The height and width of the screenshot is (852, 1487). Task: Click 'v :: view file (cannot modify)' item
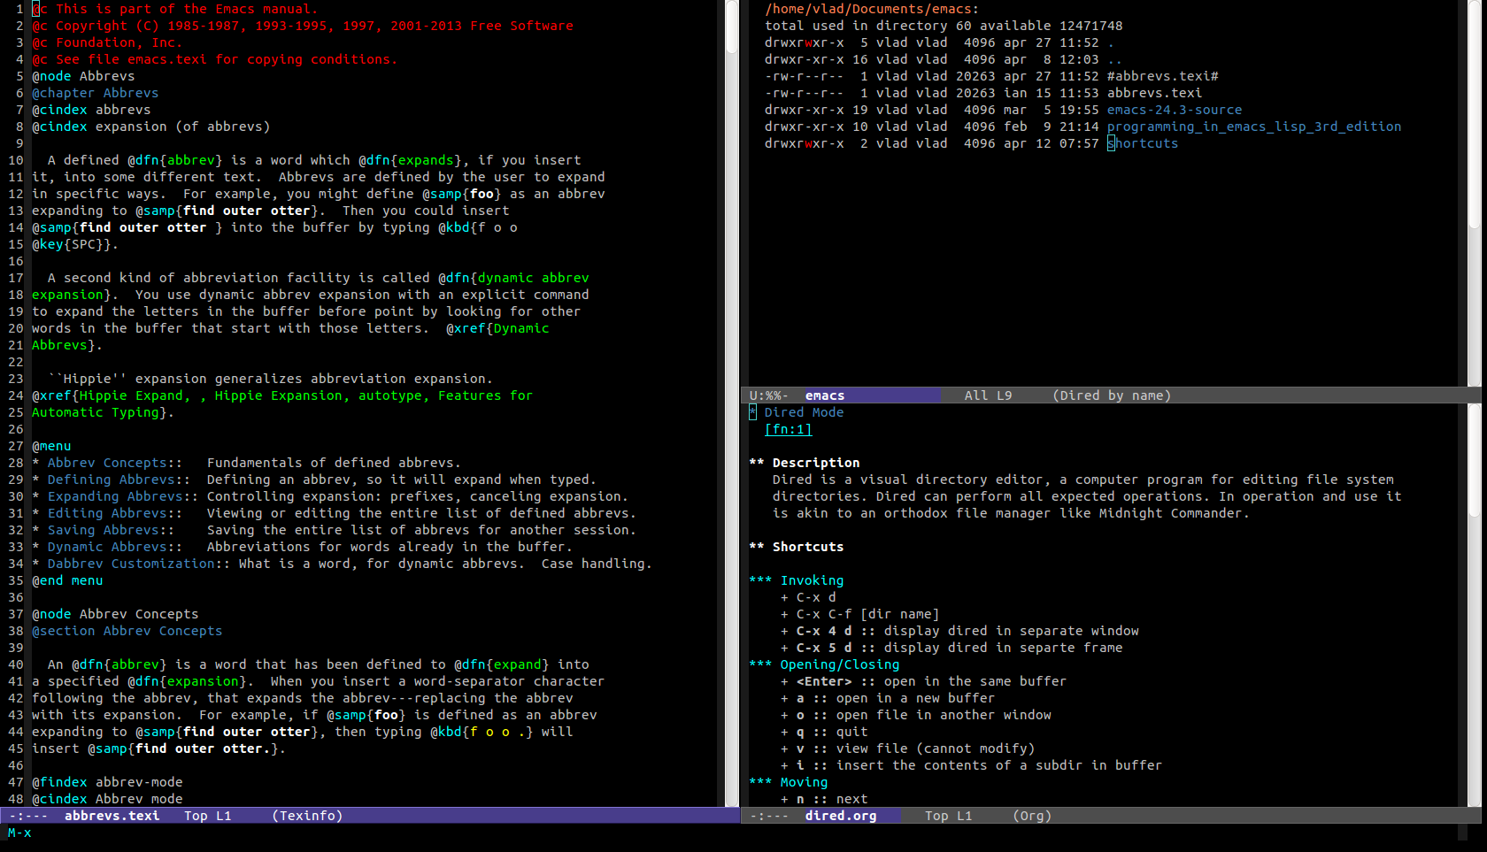tap(907, 748)
